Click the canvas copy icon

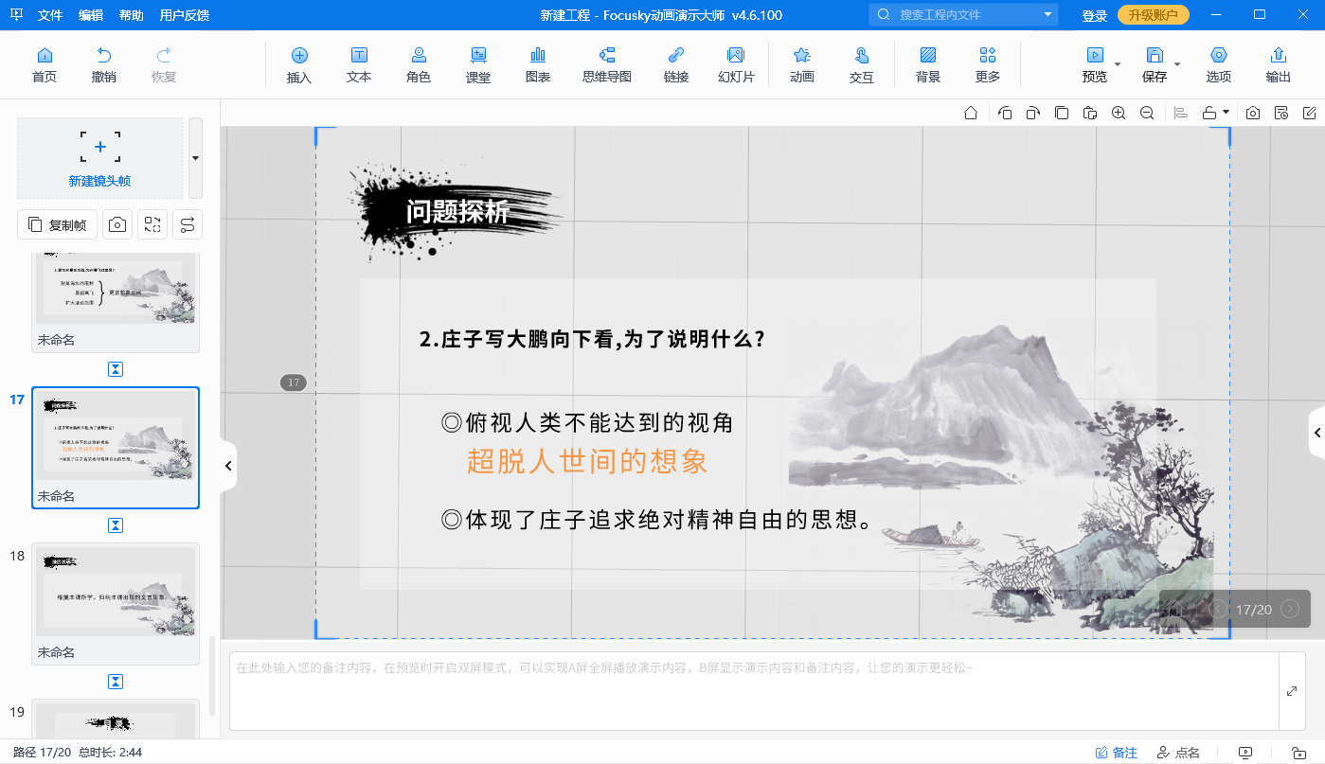(x=1062, y=113)
